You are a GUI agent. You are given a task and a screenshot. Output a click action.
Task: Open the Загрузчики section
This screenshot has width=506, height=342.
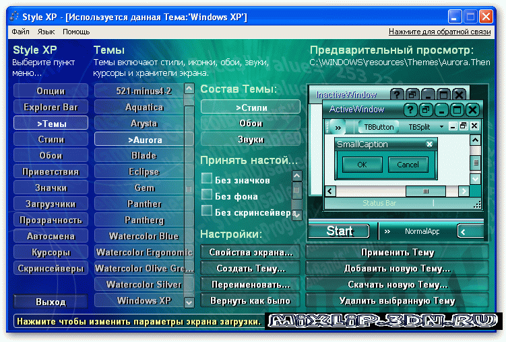click(51, 204)
